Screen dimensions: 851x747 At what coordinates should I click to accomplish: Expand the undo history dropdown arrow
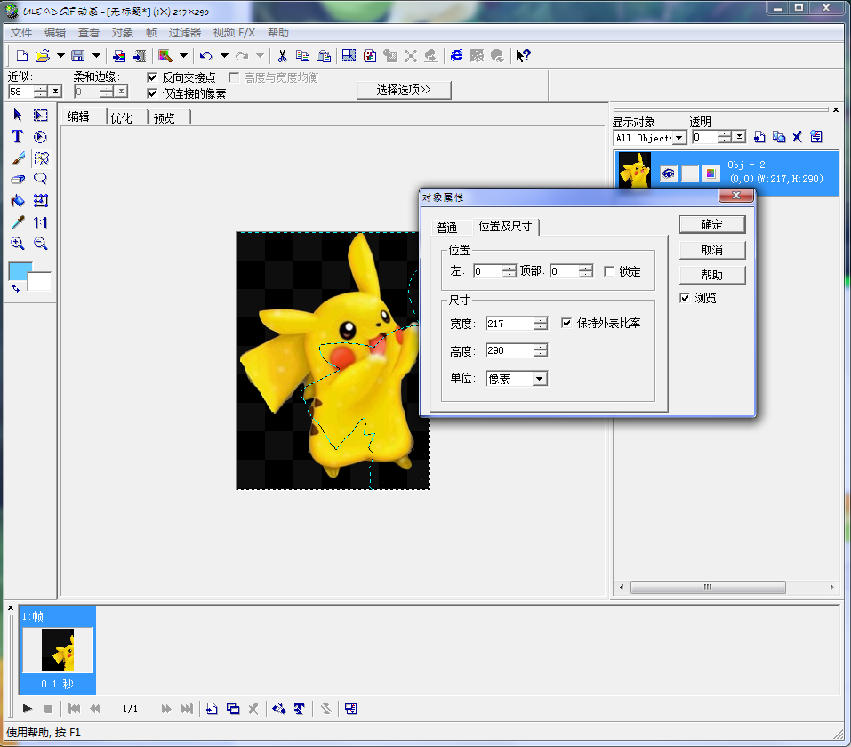coord(224,55)
